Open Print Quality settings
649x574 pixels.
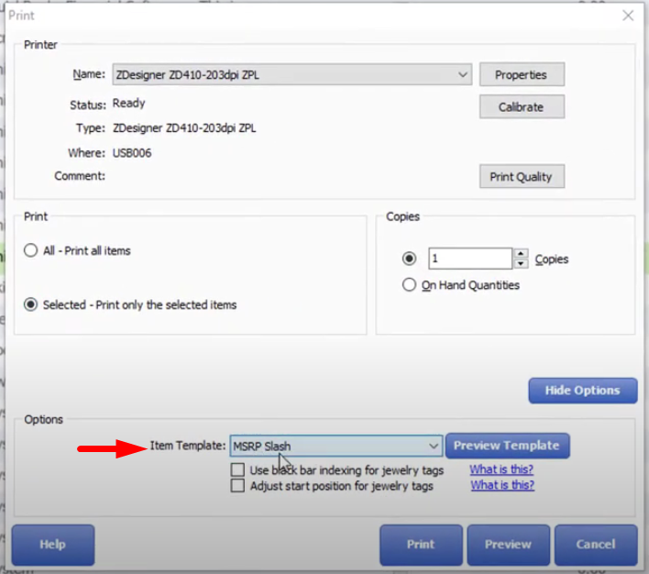(x=522, y=177)
